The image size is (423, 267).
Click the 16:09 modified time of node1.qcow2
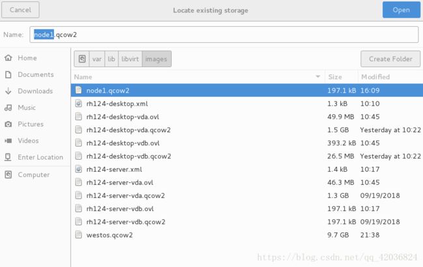pyautogui.click(x=370, y=91)
